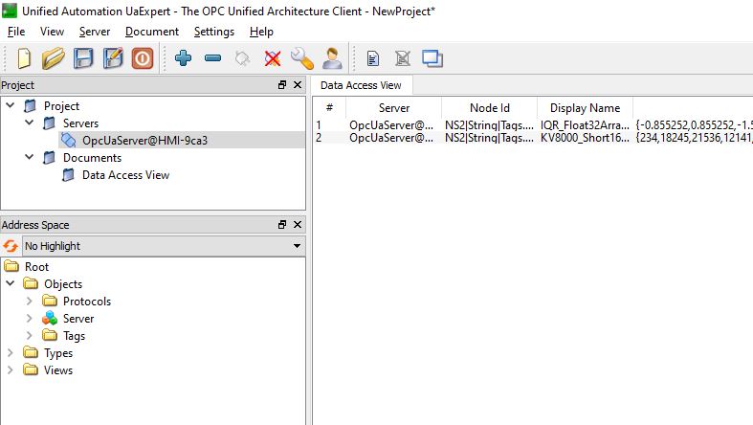Refresh address space orange arrows icon
The width and height of the screenshot is (753, 425).
[11, 246]
